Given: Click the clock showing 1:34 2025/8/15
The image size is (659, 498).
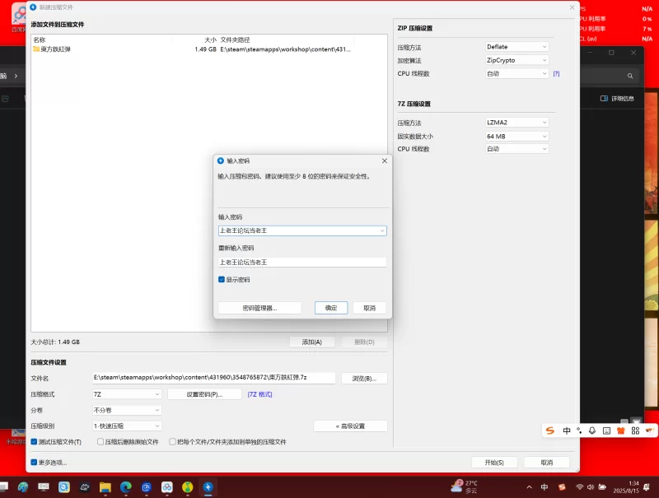Looking at the screenshot, I should [x=626, y=486].
